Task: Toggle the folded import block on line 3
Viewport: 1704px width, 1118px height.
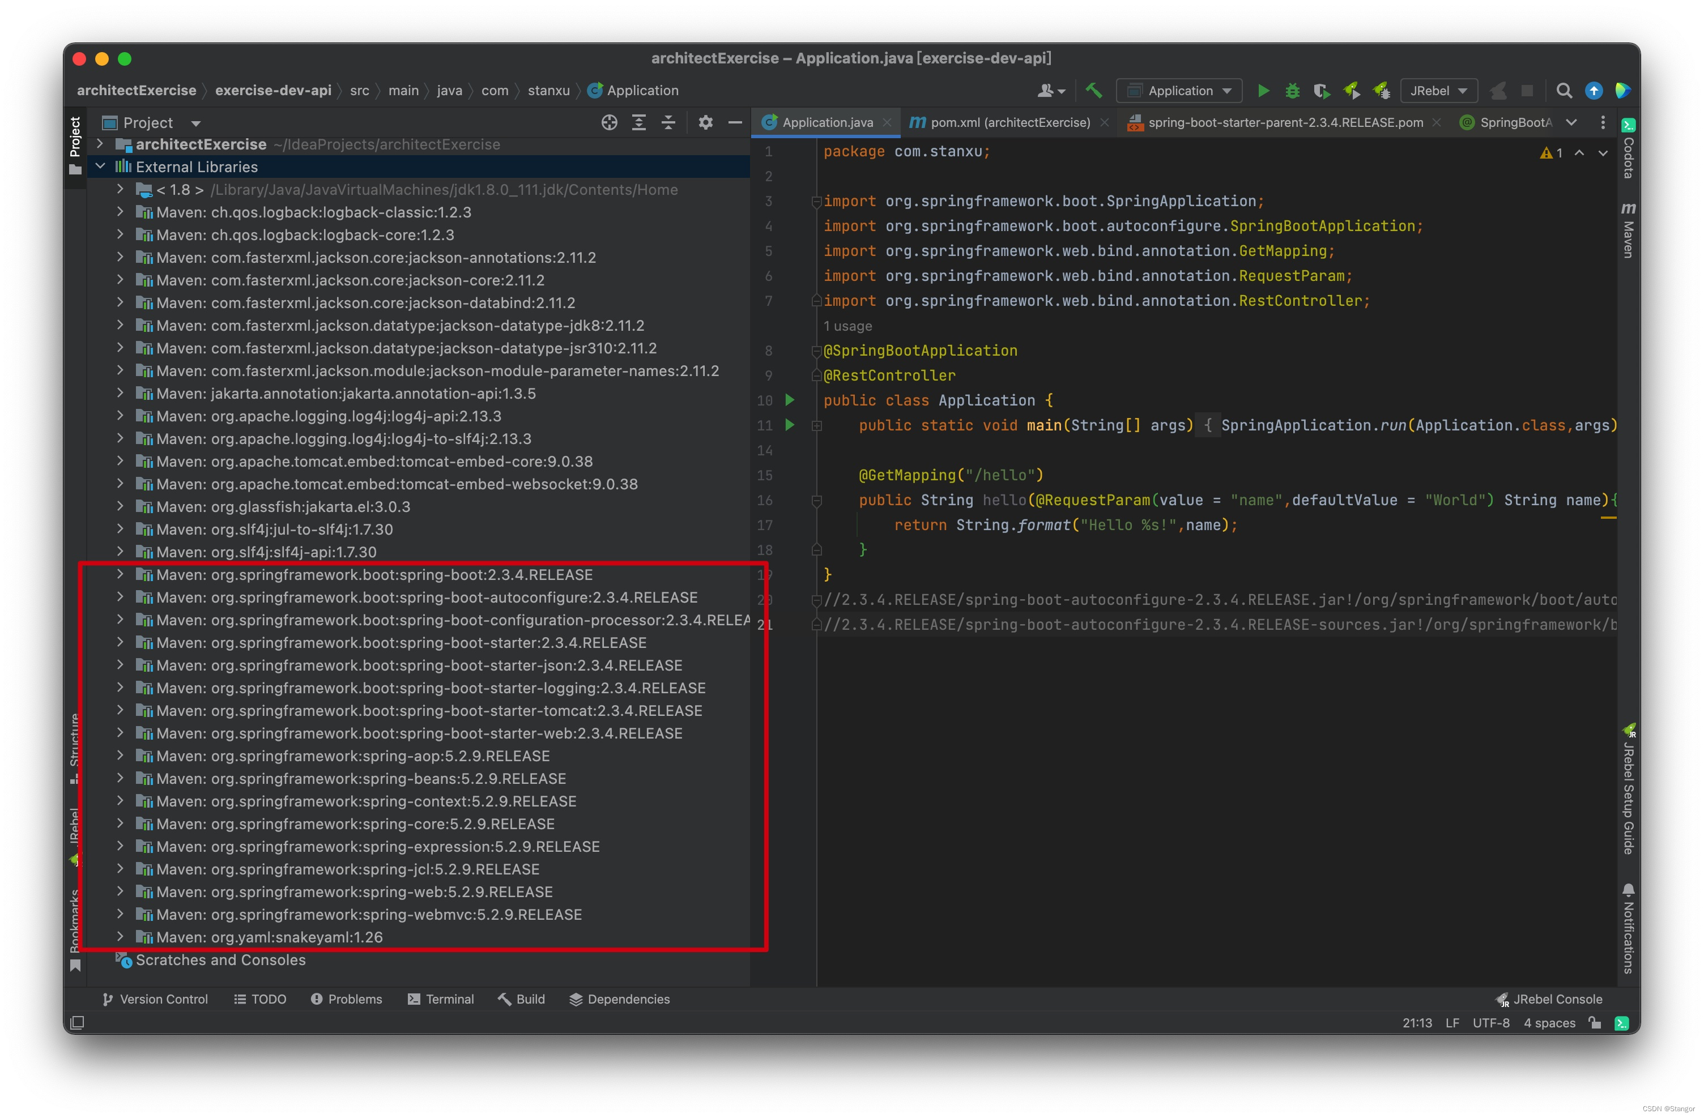Action: (x=816, y=202)
